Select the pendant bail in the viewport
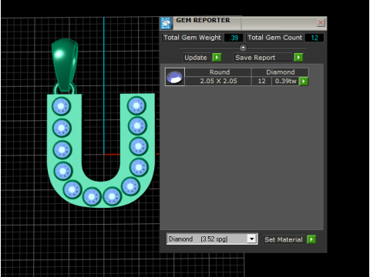Image resolution: width=370 pixels, height=277 pixels. (x=65, y=64)
